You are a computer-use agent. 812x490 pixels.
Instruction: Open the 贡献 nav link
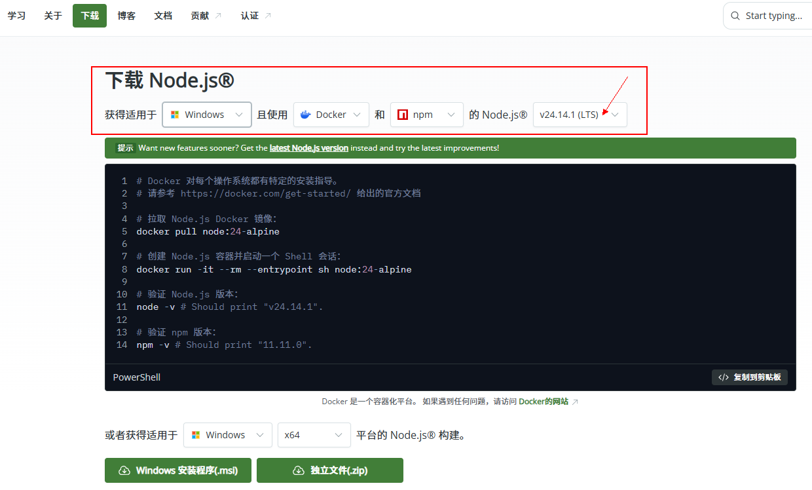[206, 16]
